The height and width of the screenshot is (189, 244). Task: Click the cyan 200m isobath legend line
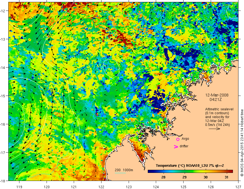[120, 173]
